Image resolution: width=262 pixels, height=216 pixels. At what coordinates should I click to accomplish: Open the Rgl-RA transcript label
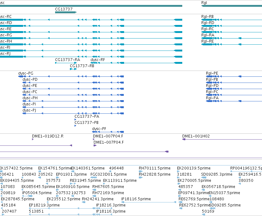[x=208, y=35]
